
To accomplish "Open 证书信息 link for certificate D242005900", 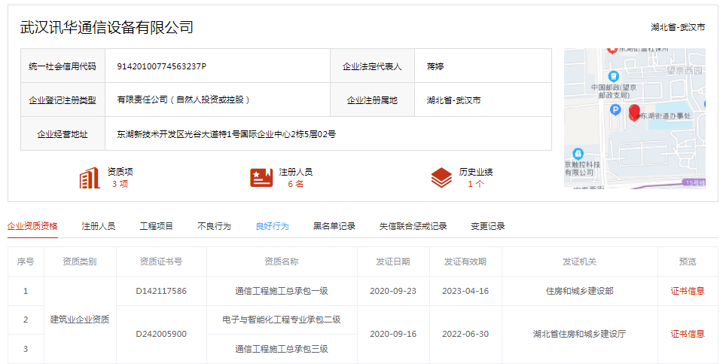I will (688, 334).
